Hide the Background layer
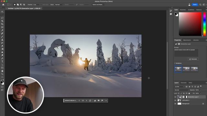The image size is (207, 116). point(175,104)
